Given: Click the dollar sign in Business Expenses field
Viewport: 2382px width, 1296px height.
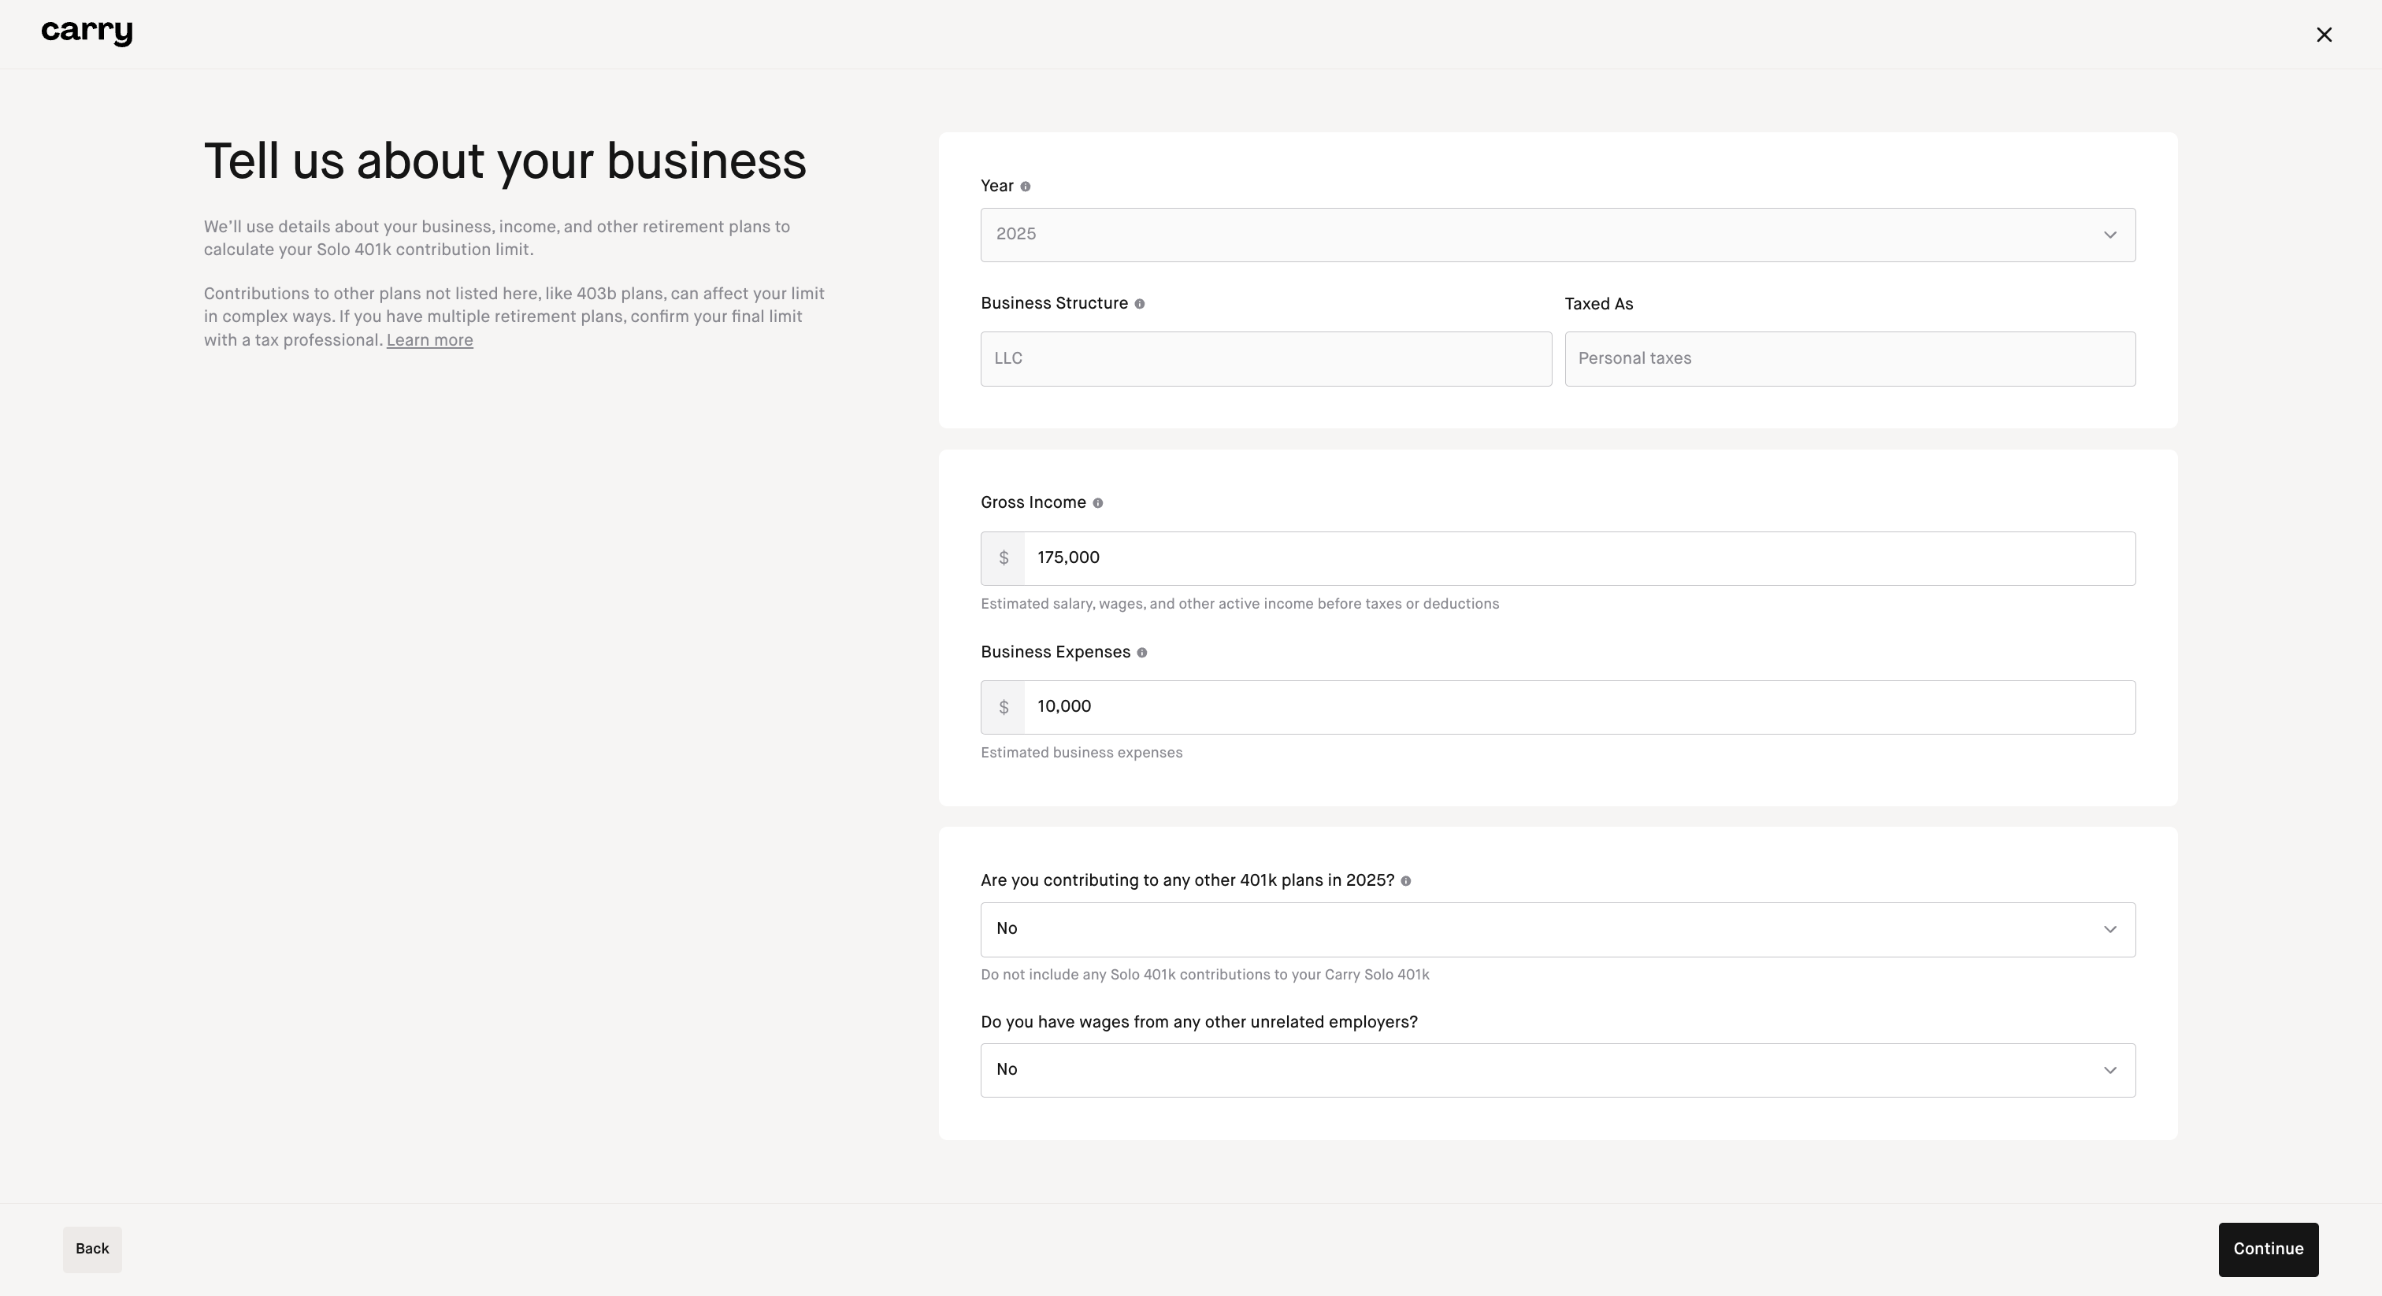Looking at the screenshot, I should (x=1004, y=707).
